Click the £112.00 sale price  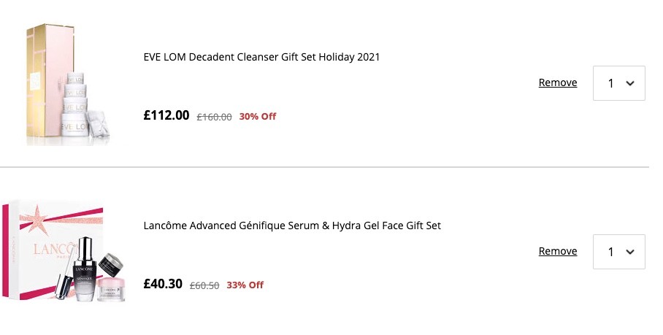(x=166, y=115)
